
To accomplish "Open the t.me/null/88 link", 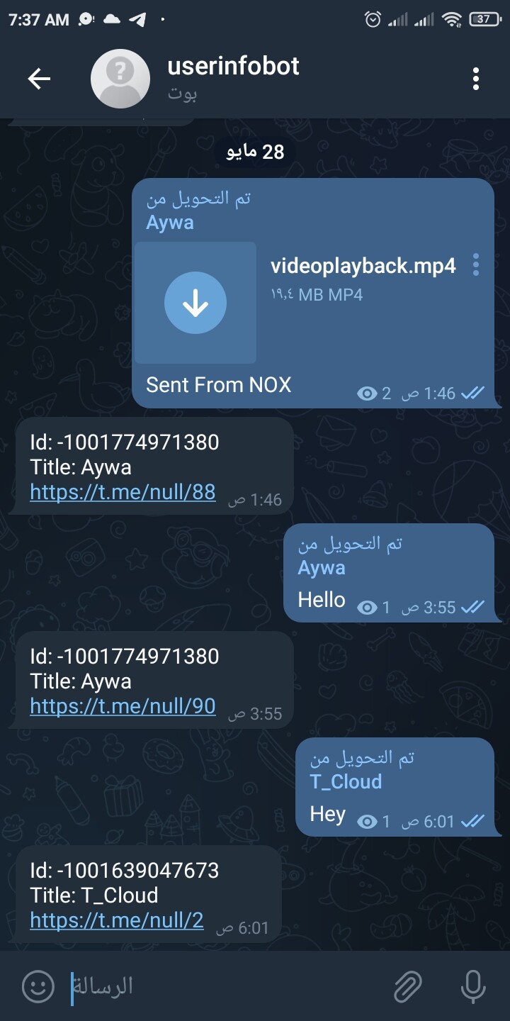I will 123,492.
